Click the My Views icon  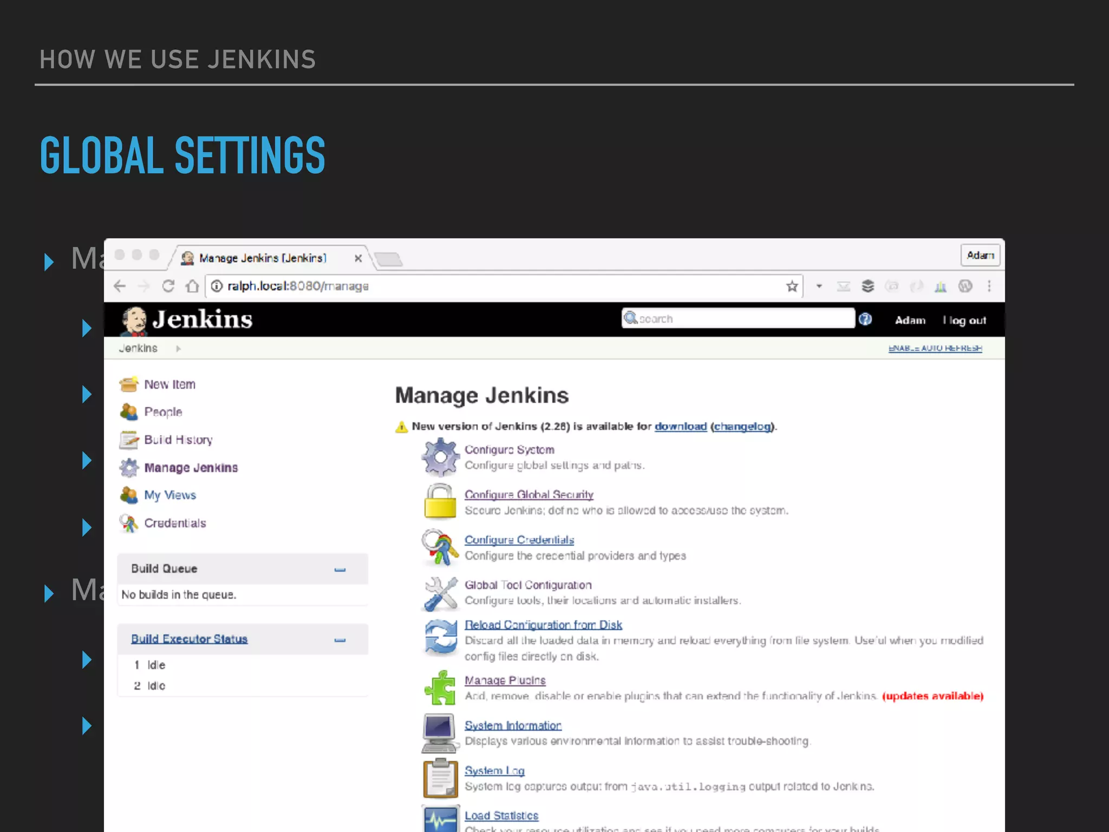[x=129, y=495]
